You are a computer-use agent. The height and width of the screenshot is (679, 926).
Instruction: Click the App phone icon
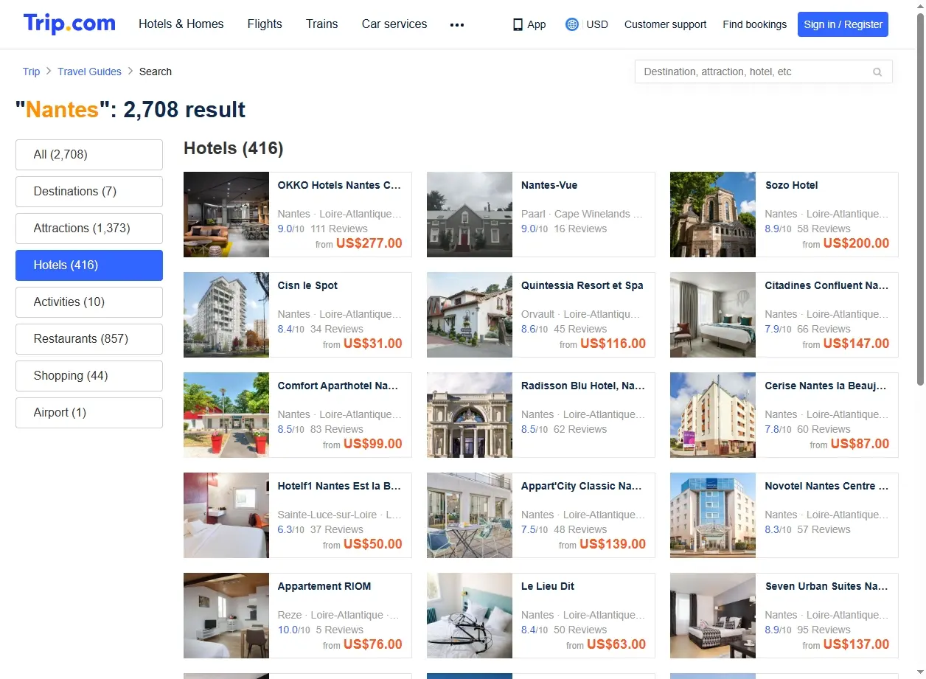coord(518,24)
